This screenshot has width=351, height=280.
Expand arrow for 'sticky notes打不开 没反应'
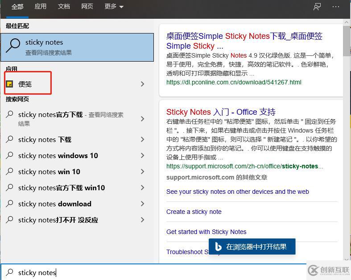[142, 220]
